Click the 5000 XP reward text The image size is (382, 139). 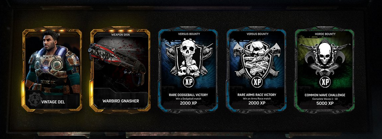(325, 103)
